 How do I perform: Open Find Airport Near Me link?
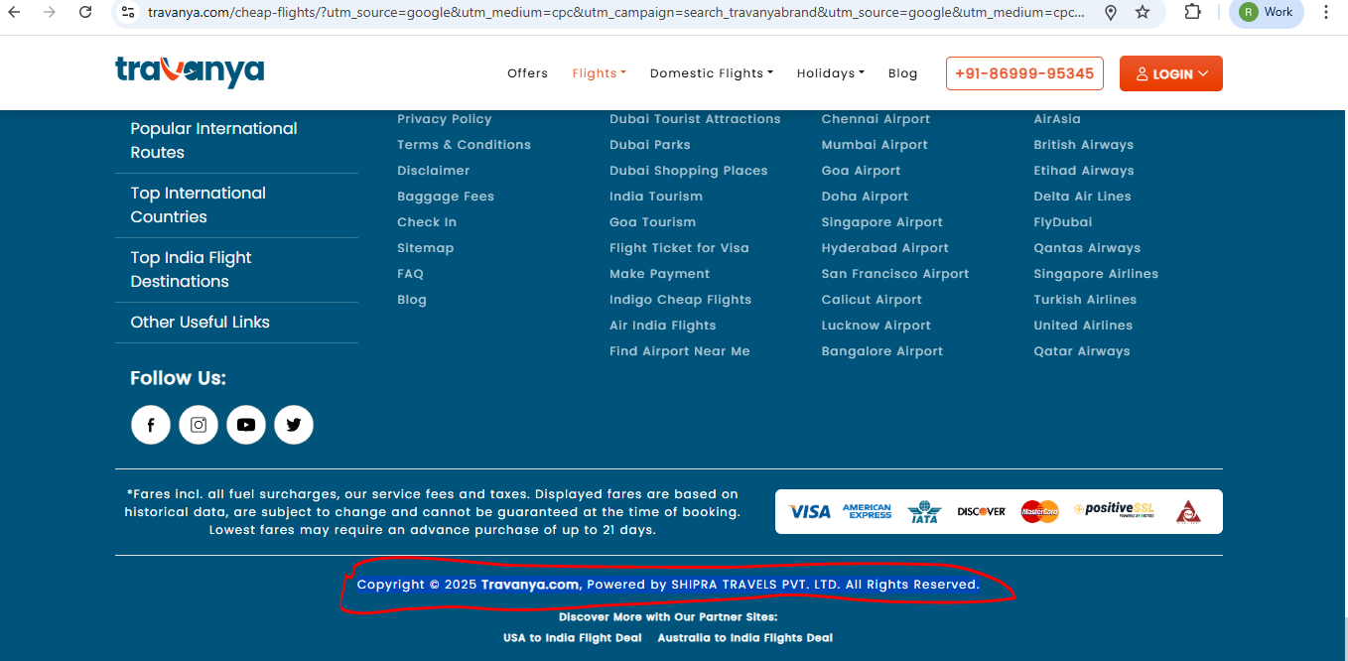679,351
